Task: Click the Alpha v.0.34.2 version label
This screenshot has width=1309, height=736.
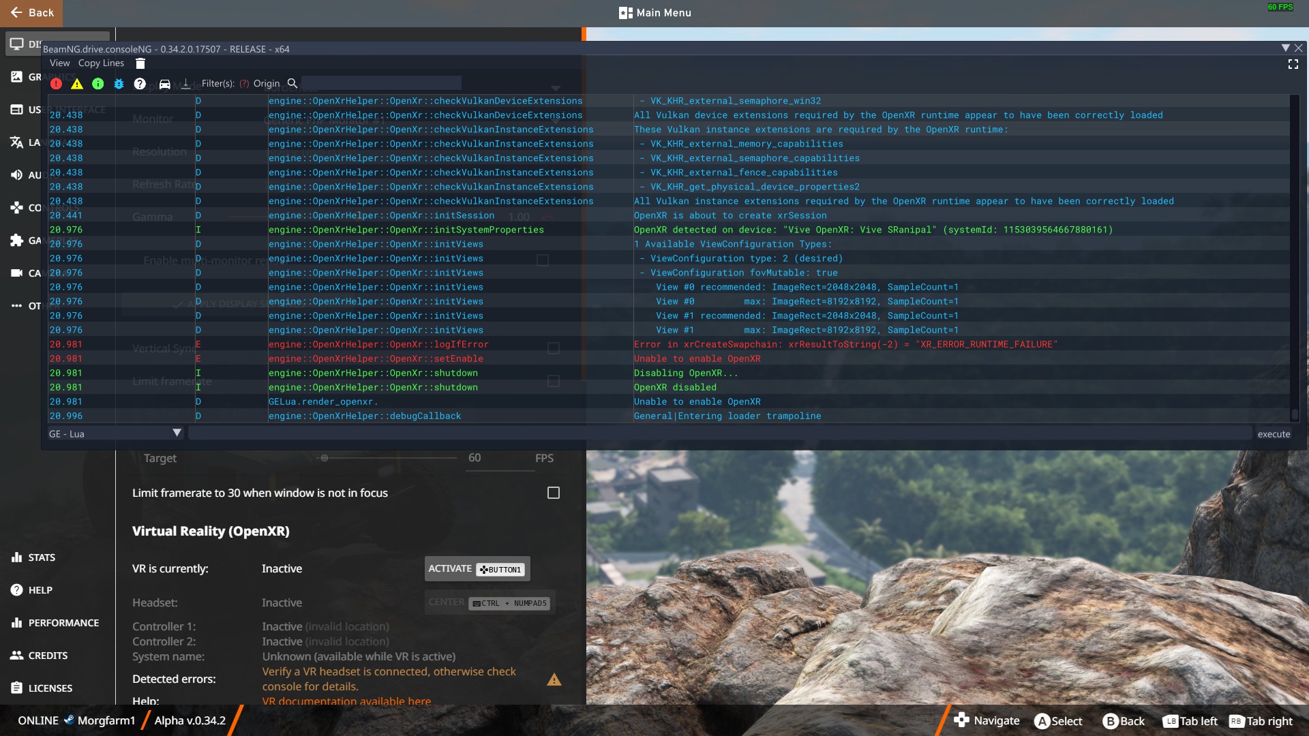Action: point(190,720)
